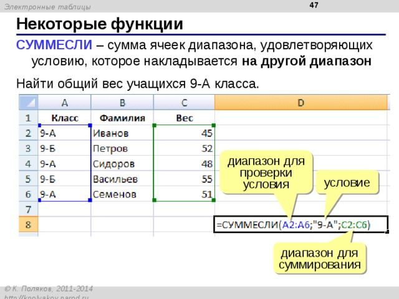Click the empty cell D2

pos(301,133)
